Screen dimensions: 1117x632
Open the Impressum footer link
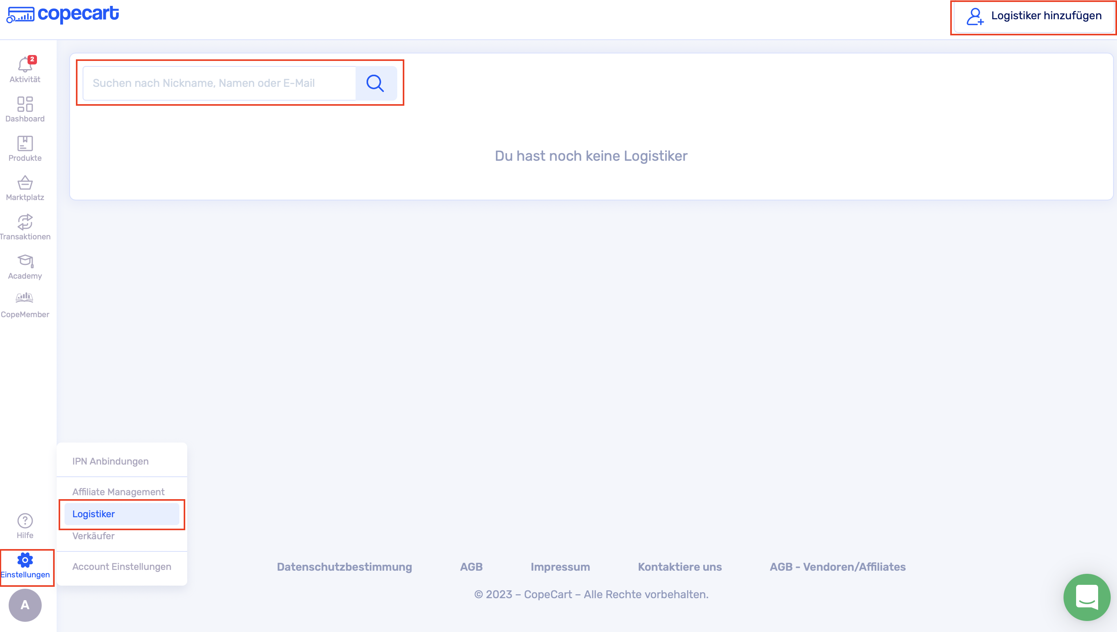click(x=560, y=566)
